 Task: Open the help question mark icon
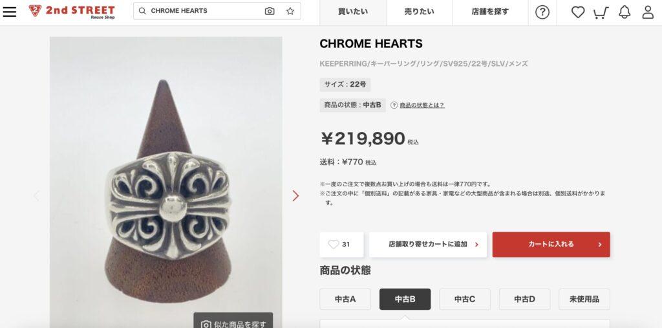[x=542, y=12]
